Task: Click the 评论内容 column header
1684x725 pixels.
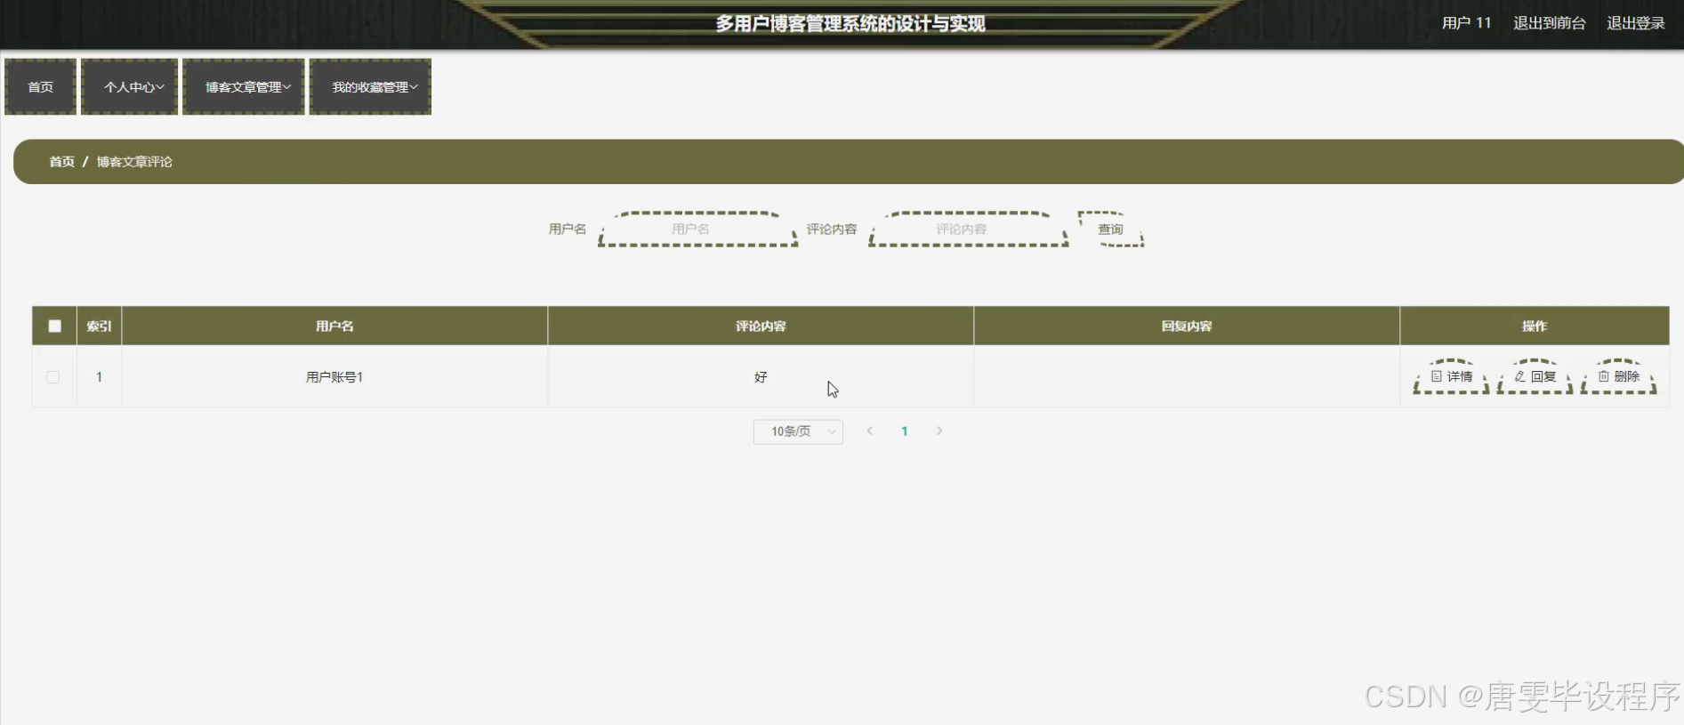Action: (x=761, y=326)
